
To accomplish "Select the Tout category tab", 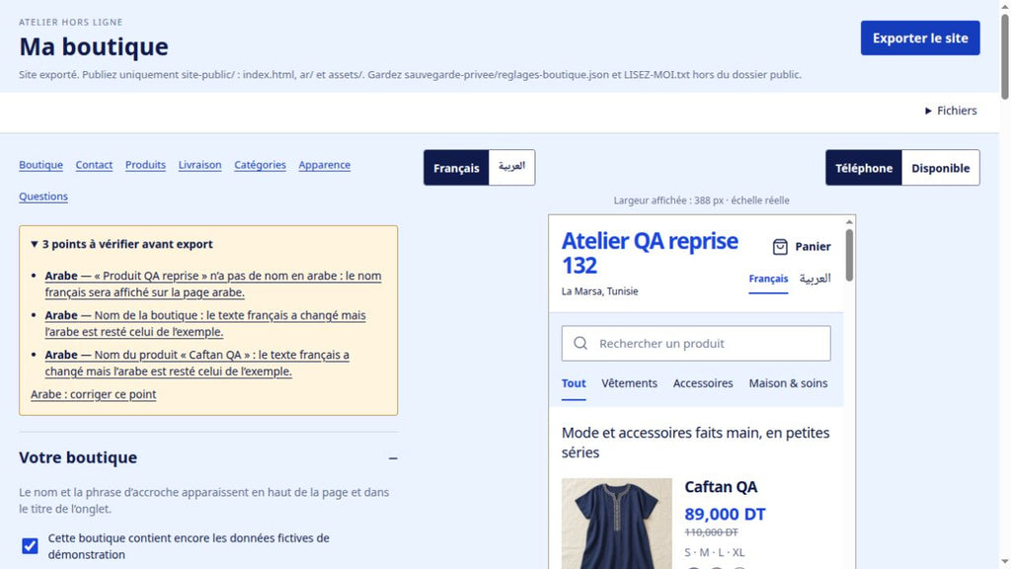I will pyautogui.click(x=574, y=384).
